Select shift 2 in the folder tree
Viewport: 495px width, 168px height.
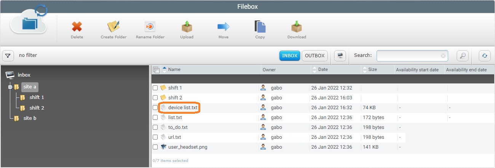point(37,108)
